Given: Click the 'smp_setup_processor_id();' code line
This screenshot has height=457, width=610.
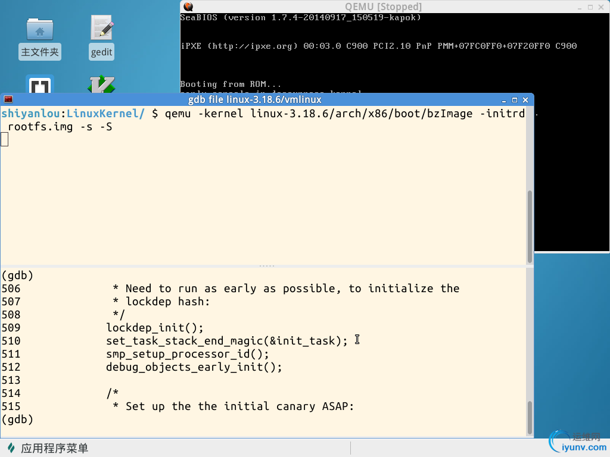Looking at the screenshot, I should [188, 354].
